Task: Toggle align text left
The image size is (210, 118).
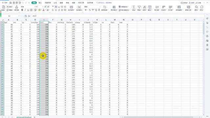Action: [x=53, y=10]
